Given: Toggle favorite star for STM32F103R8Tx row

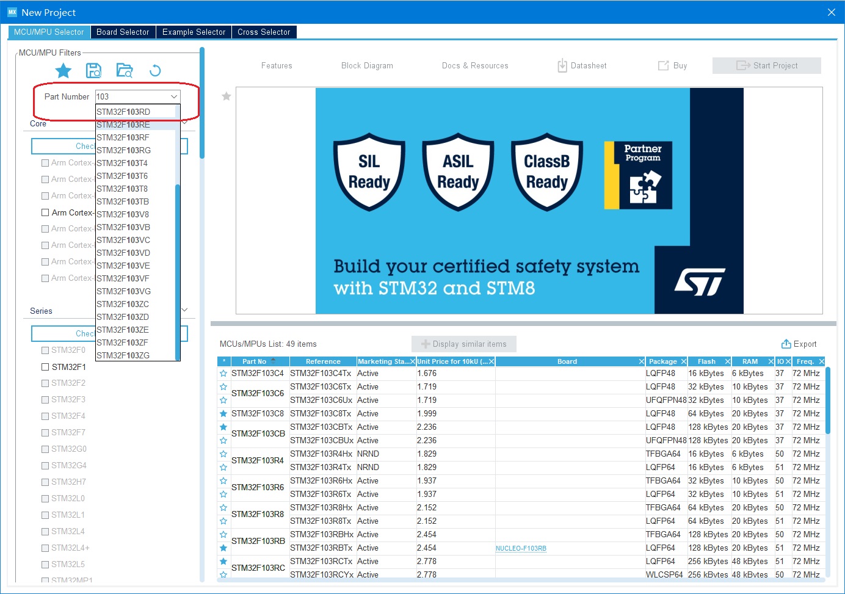Looking at the screenshot, I should click(223, 521).
